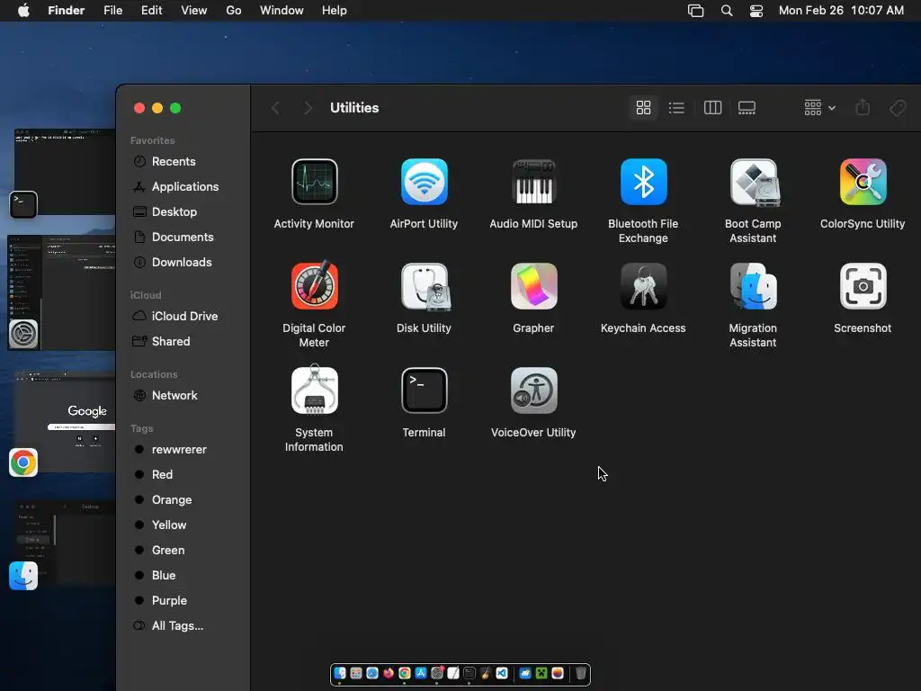This screenshot has height=691, width=921.
Task: Open the View menu
Action: [194, 11]
